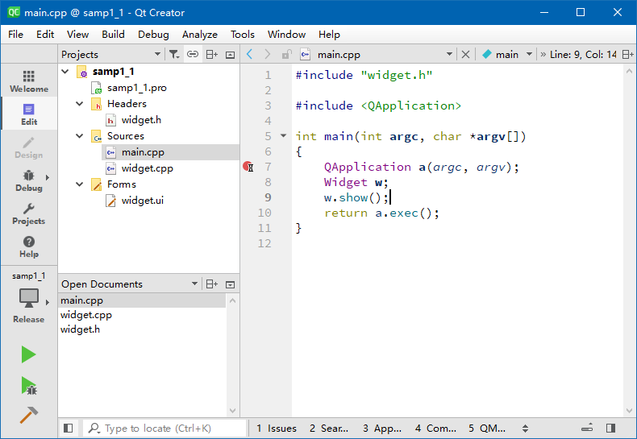
Task: Click the green Run button
Action: coord(28,354)
